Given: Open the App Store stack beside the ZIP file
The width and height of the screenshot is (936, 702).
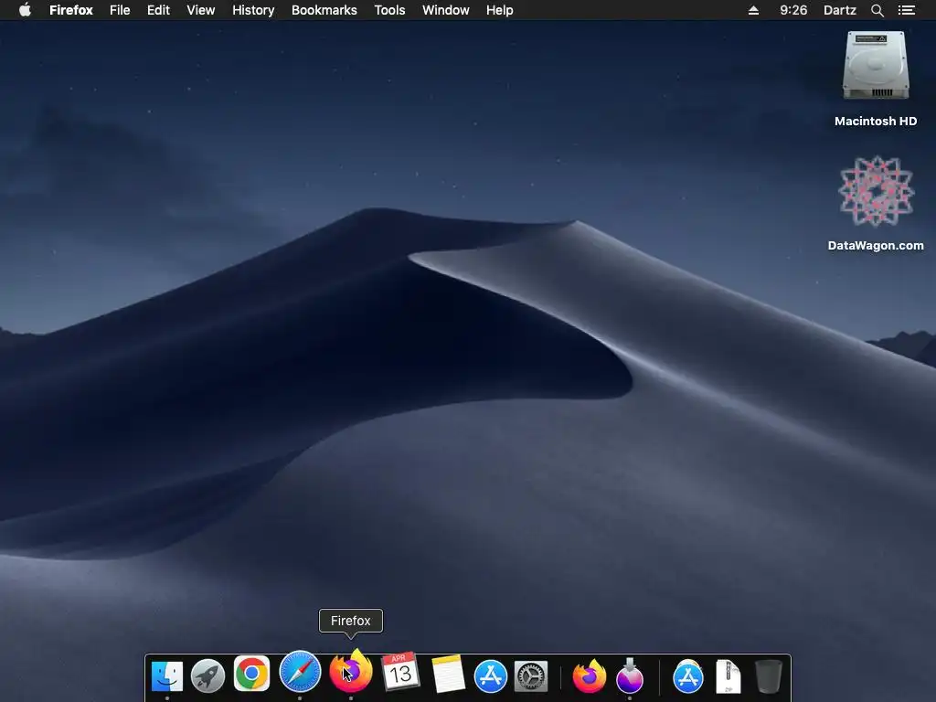Looking at the screenshot, I should pos(687,676).
